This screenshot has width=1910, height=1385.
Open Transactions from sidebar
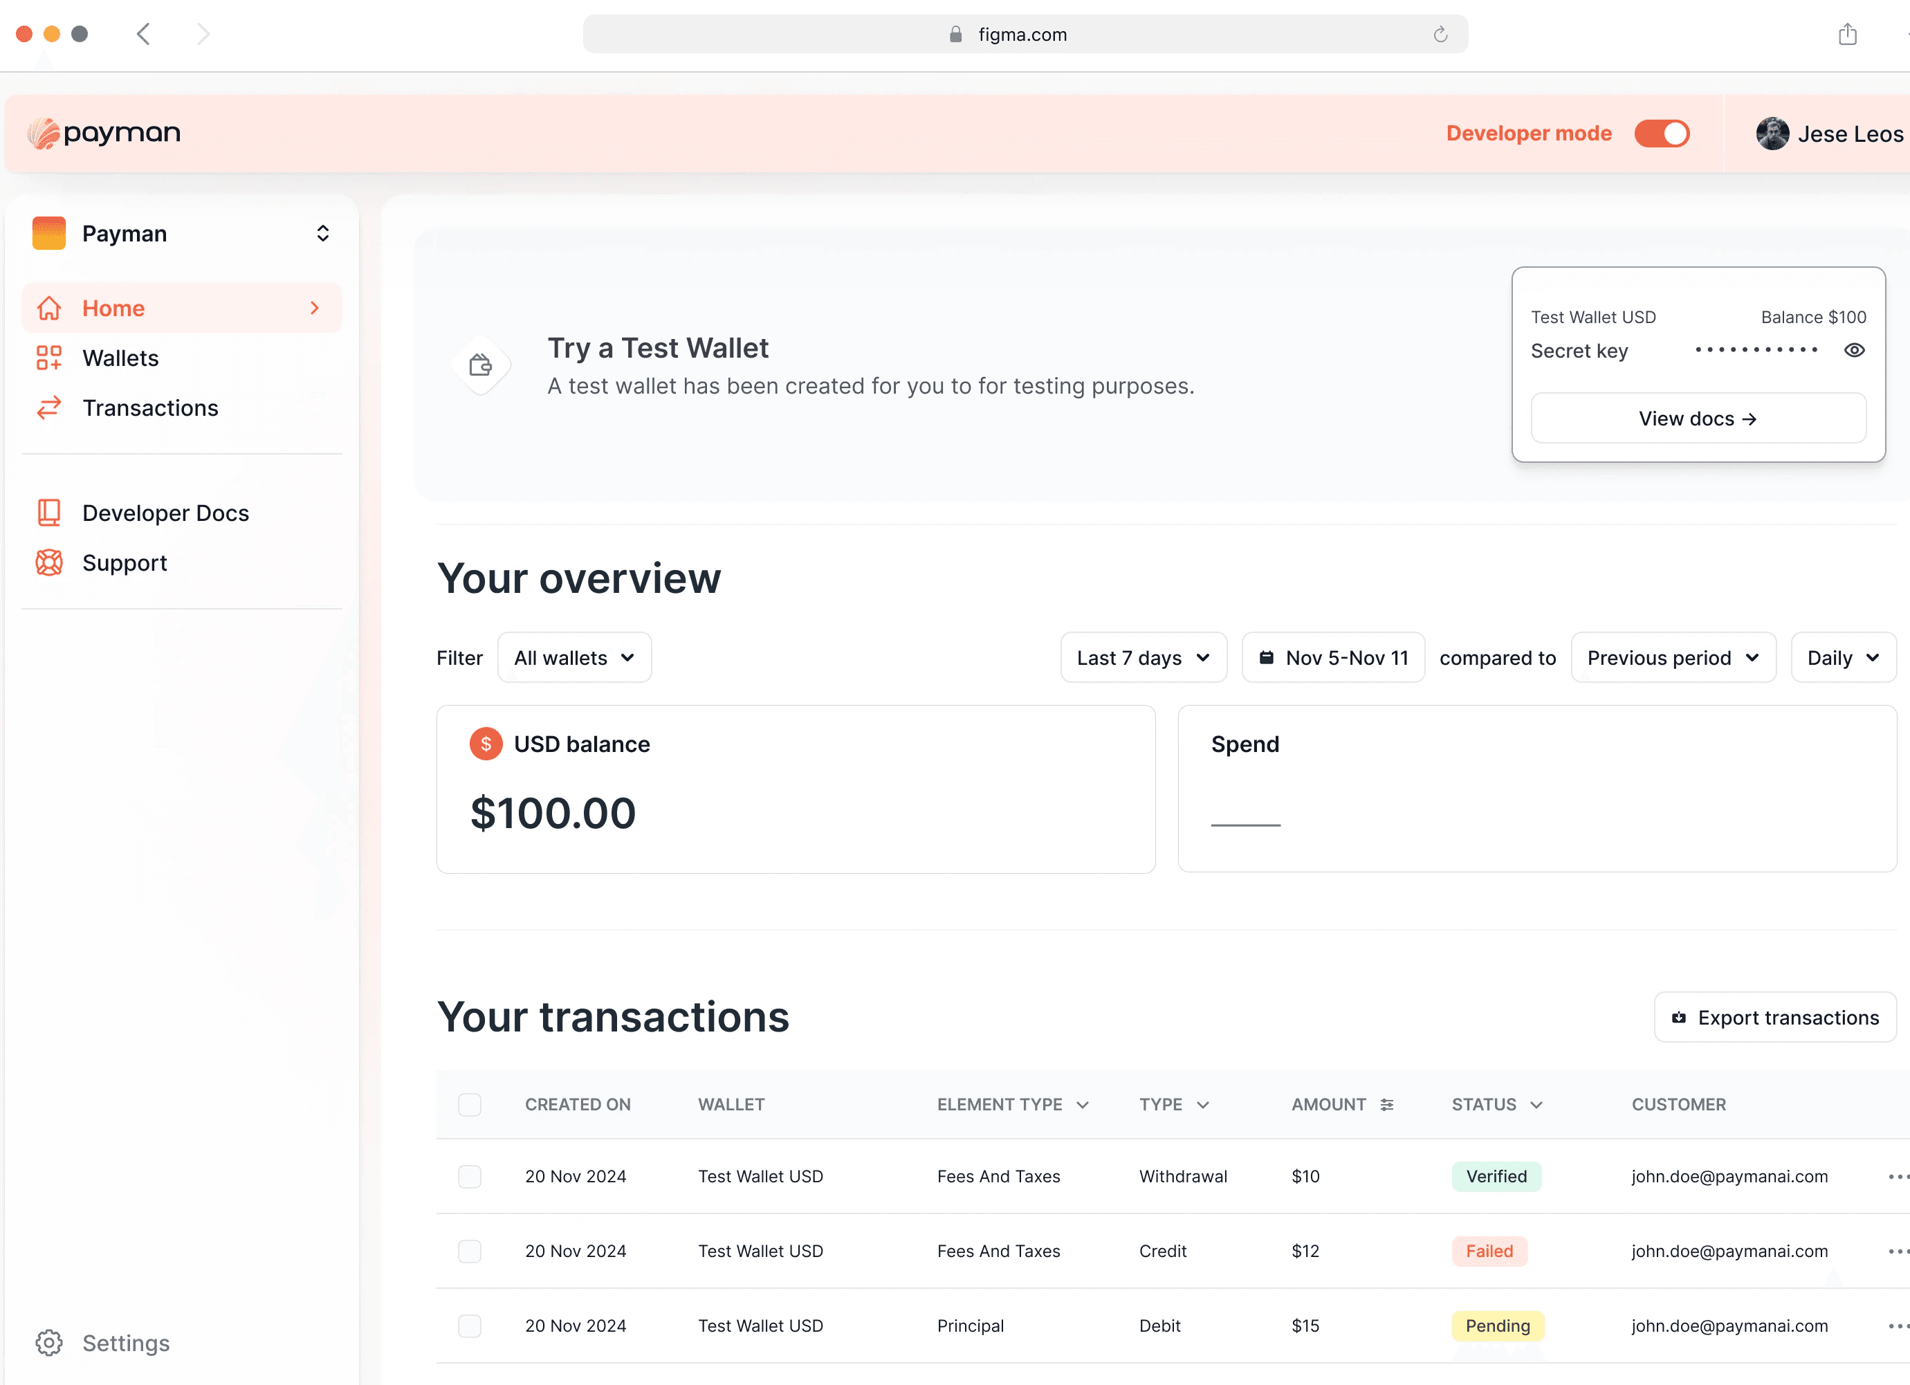[150, 407]
